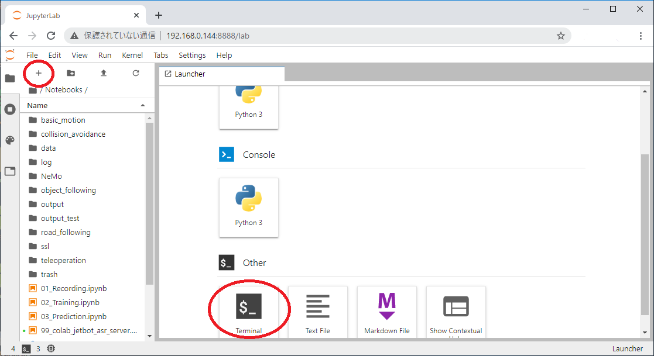Viewport: 654px width, 356px height.
Task: Open the File Browser sidebar tab
Action: 10,78
